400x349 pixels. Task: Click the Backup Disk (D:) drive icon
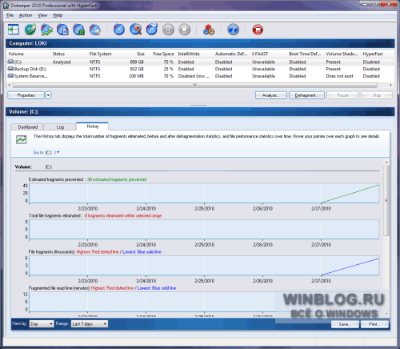click(x=10, y=69)
